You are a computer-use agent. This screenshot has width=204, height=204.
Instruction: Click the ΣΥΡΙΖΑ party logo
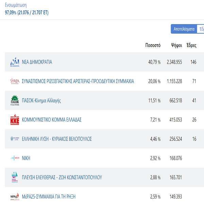(x=15, y=81)
